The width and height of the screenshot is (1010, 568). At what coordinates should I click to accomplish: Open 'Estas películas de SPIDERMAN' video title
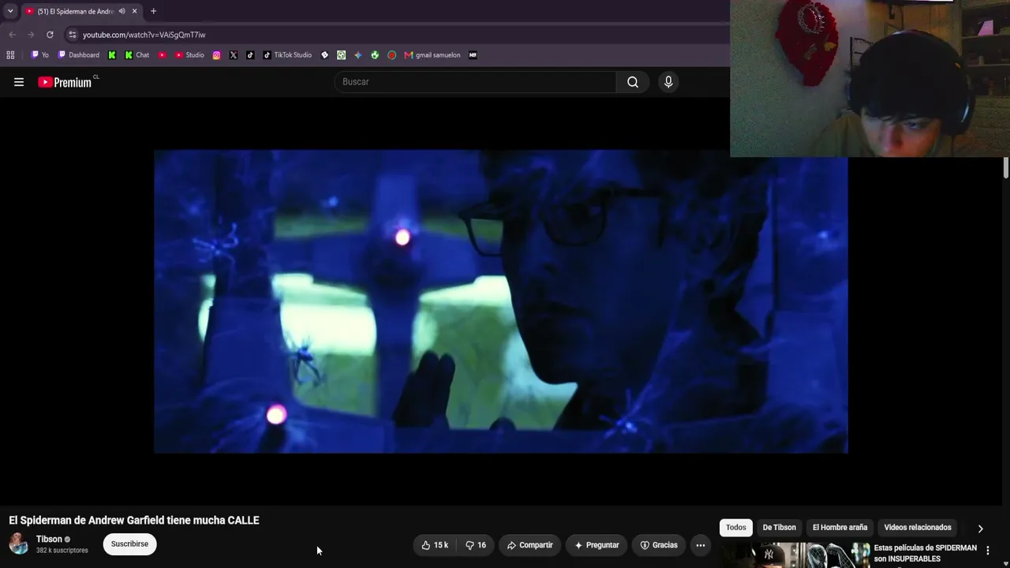click(926, 554)
